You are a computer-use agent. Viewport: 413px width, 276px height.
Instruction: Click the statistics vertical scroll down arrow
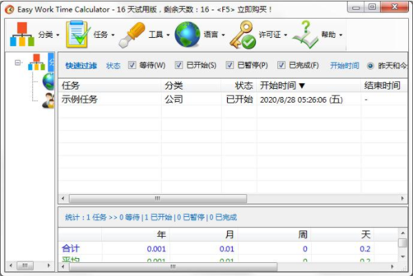tap(403, 256)
